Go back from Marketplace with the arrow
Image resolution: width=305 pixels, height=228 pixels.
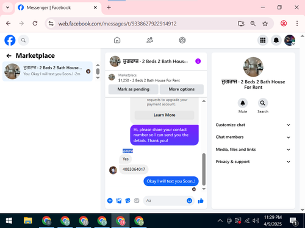(9, 56)
